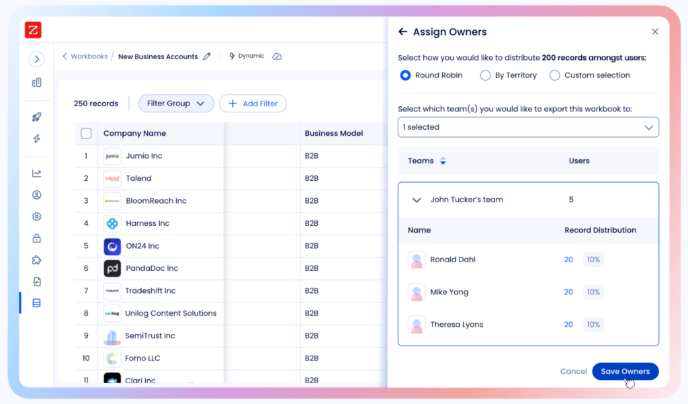Image resolution: width=688 pixels, height=404 pixels.
Task: Click Cancel in the Assign Owners panel
Action: [573, 371]
